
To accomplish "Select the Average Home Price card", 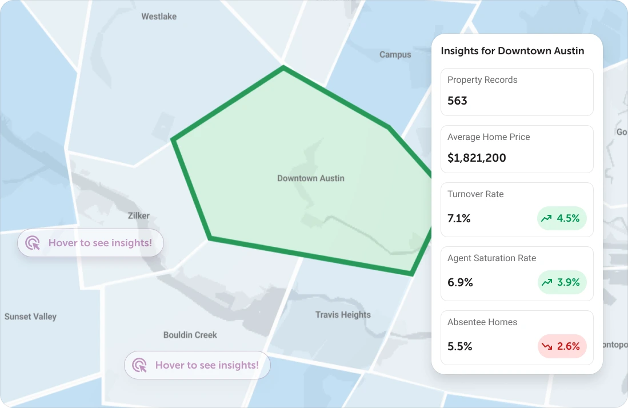I will click(517, 149).
